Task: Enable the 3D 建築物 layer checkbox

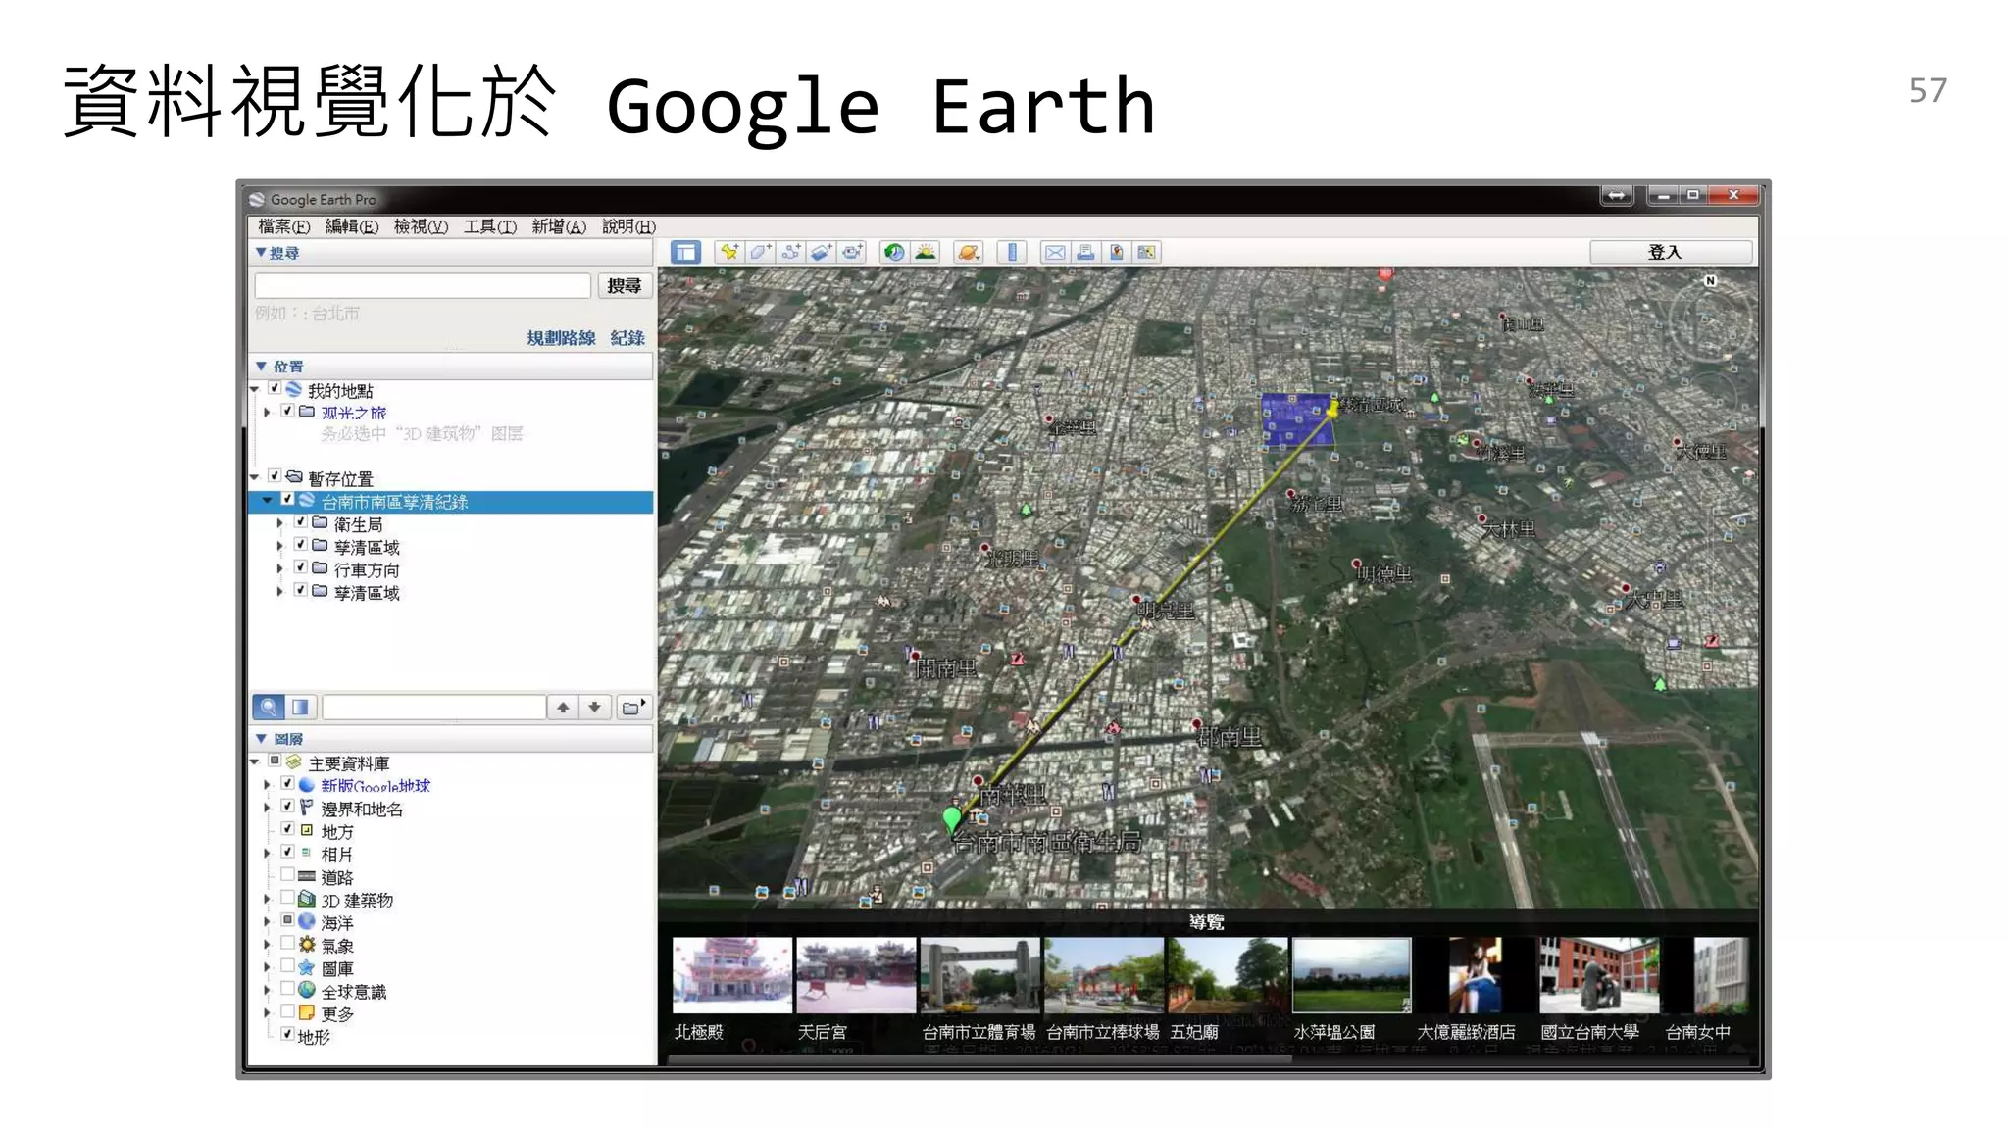Action: click(x=287, y=898)
